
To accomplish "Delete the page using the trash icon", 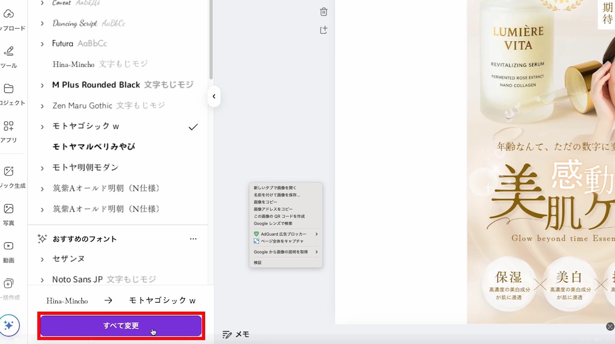I will (323, 12).
